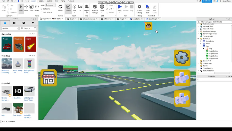Click Import 3D
Image resolution: width=232 pixels, height=131 pixels.
[x=87, y=9]
